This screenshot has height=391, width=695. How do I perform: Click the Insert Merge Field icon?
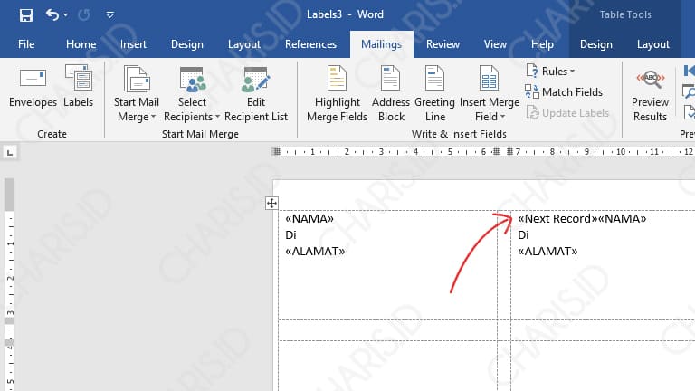click(489, 78)
